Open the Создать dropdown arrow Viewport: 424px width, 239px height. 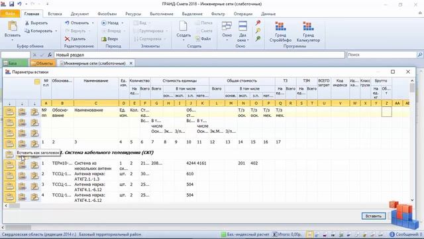click(184, 40)
